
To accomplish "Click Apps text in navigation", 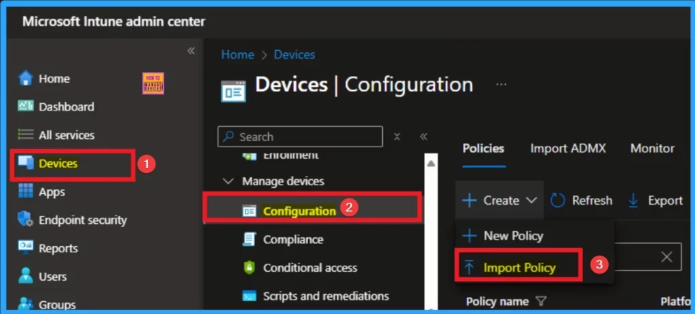I will click(52, 192).
